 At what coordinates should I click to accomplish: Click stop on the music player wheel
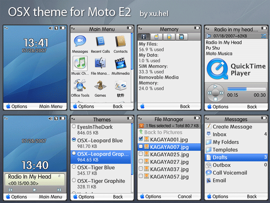216,99
